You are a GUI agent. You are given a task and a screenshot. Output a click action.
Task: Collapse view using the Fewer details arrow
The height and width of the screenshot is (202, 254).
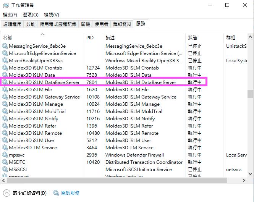(x=6, y=193)
